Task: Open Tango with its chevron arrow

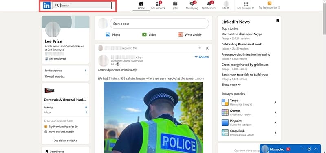Action: [275, 102]
